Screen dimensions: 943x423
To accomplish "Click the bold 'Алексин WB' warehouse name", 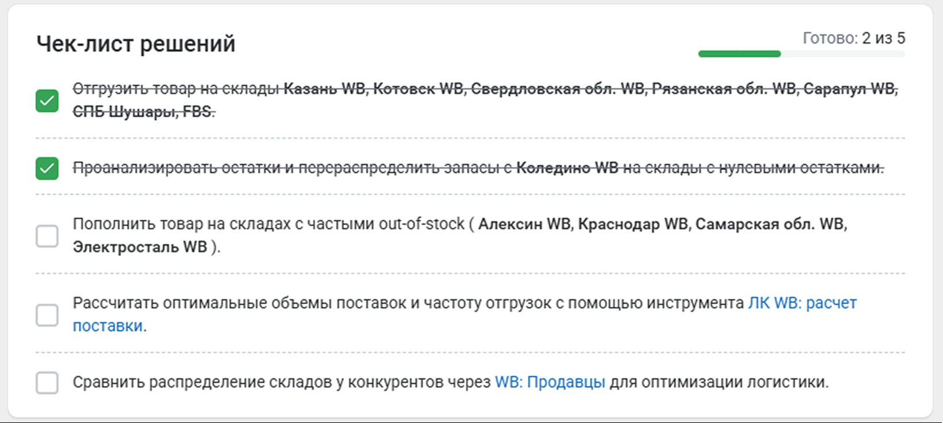I will 524,224.
